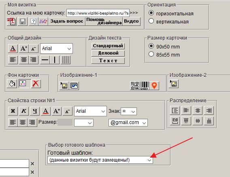Choose 85x55 mm card size

click(x=151, y=54)
